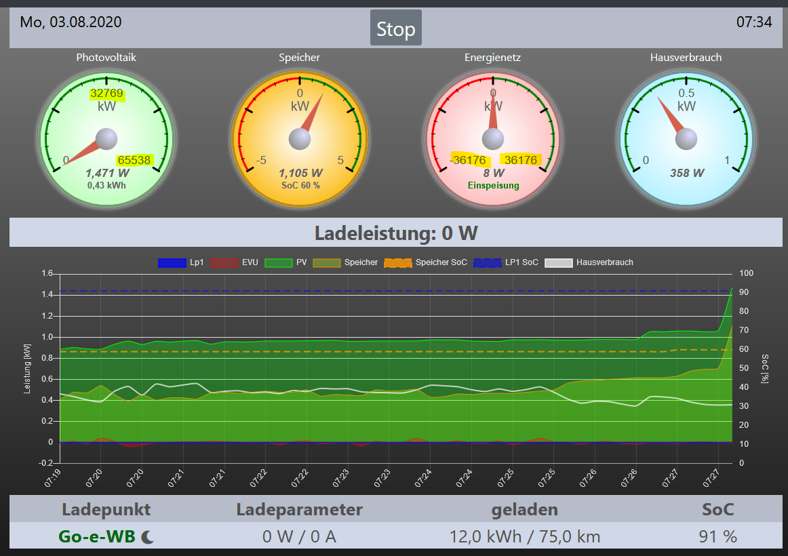Hide Hausverbrauch line via legend

coord(590,262)
